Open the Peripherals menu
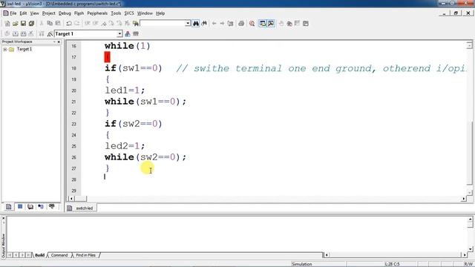 pyautogui.click(x=97, y=13)
